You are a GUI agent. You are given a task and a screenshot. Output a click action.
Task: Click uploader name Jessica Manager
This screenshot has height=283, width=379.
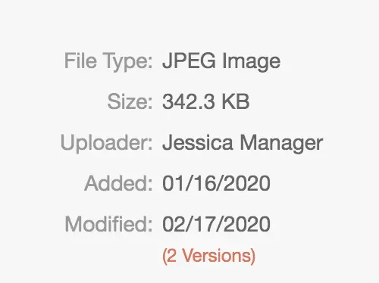pyautogui.click(x=243, y=143)
